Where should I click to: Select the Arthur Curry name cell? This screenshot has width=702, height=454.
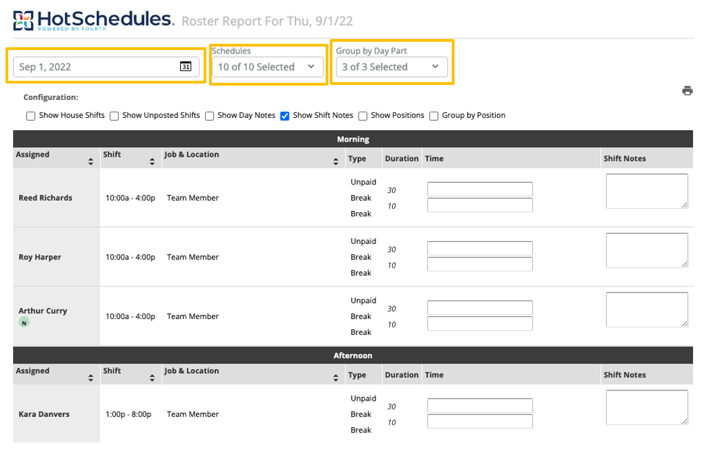[56, 316]
